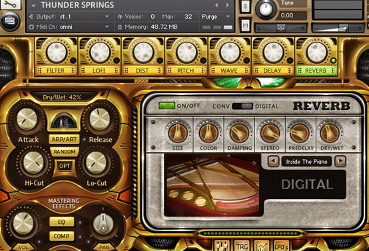The height and width of the screenshot is (251, 369).
Task: Select next reverb preset arrow
Action: point(340,161)
